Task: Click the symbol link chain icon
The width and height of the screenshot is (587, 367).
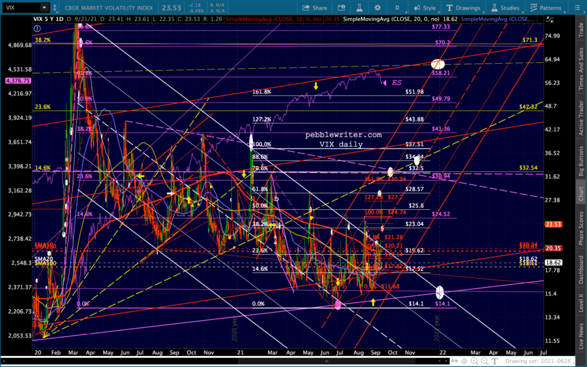Action: 55,7
